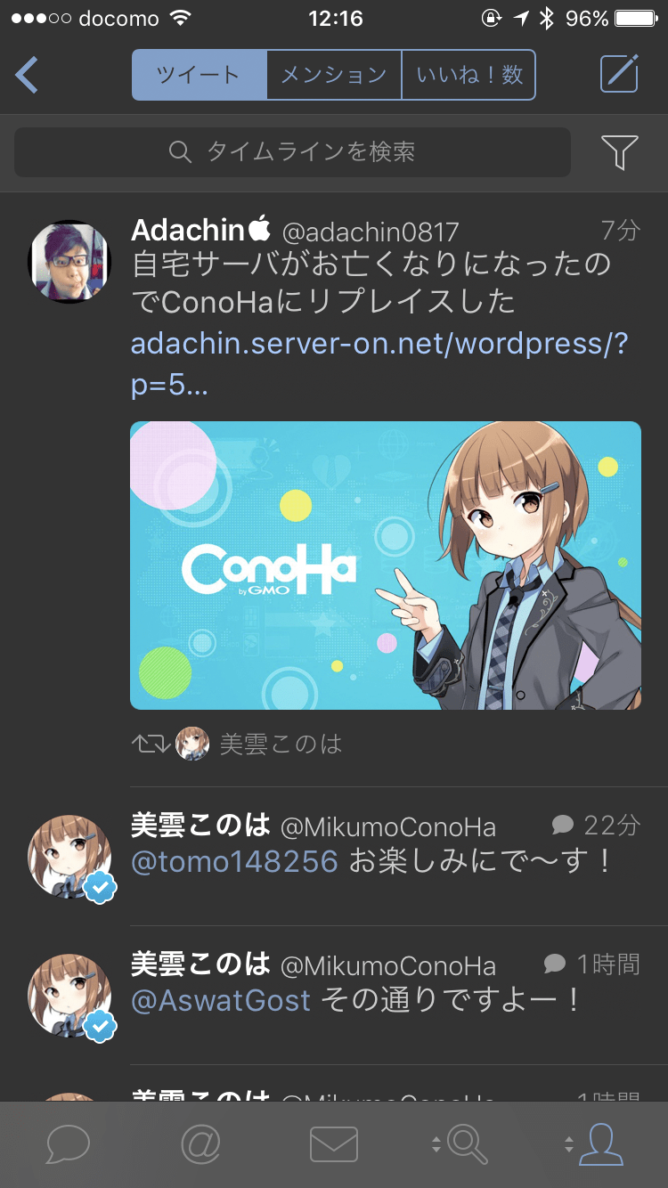Tap the conversation bubble on 22分 tweet
Viewport: 668px width, 1188px height.
562,825
